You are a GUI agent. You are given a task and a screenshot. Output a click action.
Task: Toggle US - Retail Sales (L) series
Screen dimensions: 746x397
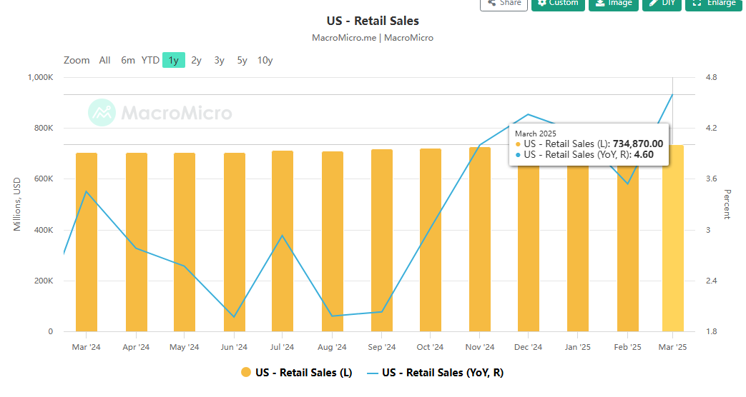303,372
